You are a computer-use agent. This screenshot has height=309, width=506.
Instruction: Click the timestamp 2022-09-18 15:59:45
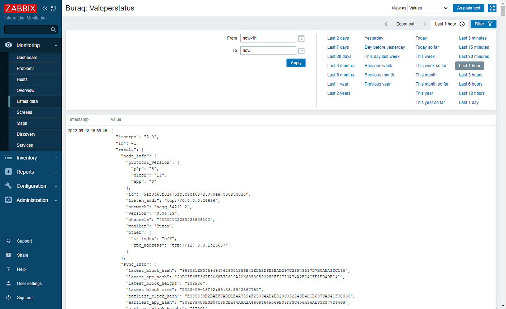(87, 130)
